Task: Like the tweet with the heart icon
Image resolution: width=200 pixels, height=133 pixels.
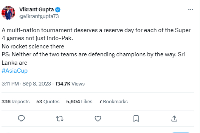Action: tap(98, 118)
